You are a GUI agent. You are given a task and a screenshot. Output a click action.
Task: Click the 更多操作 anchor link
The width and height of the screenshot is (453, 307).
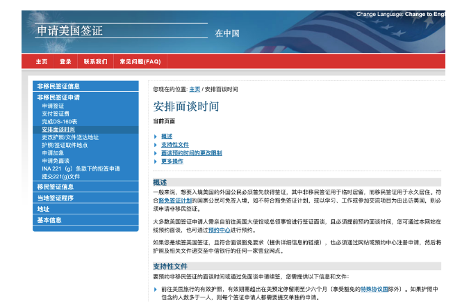172,161
